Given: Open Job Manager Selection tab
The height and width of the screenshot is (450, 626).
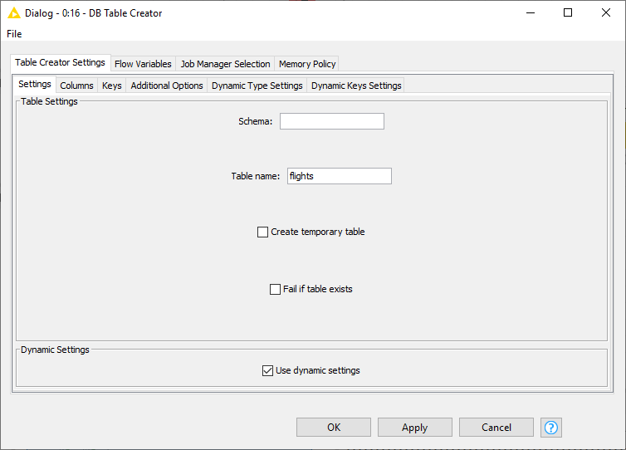Looking at the screenshot, I should tap(225, 64).
